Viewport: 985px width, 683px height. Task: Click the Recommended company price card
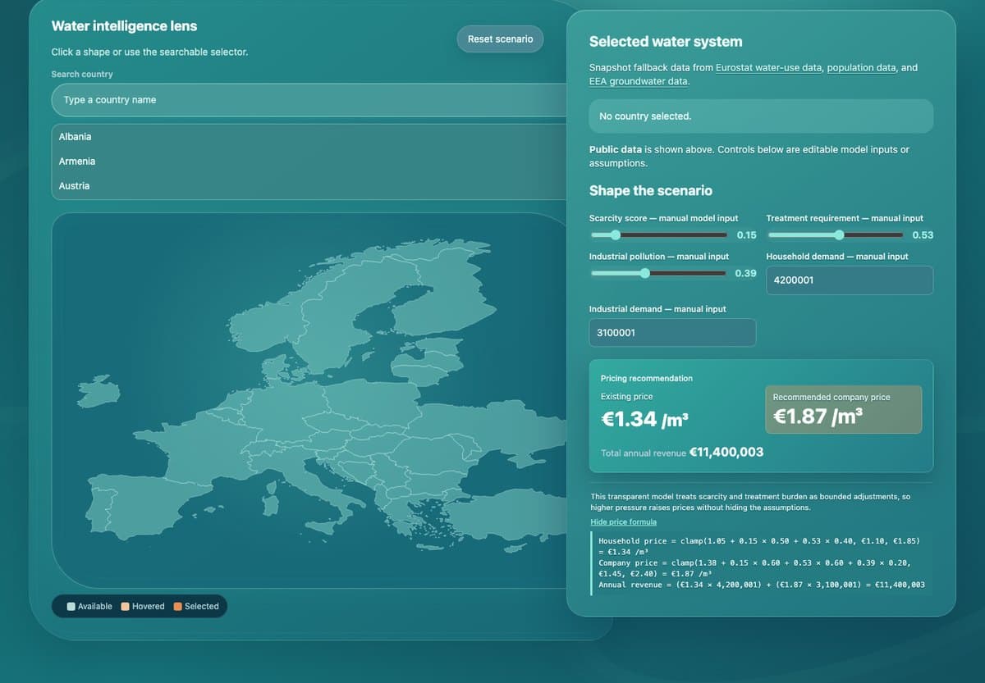843,409
